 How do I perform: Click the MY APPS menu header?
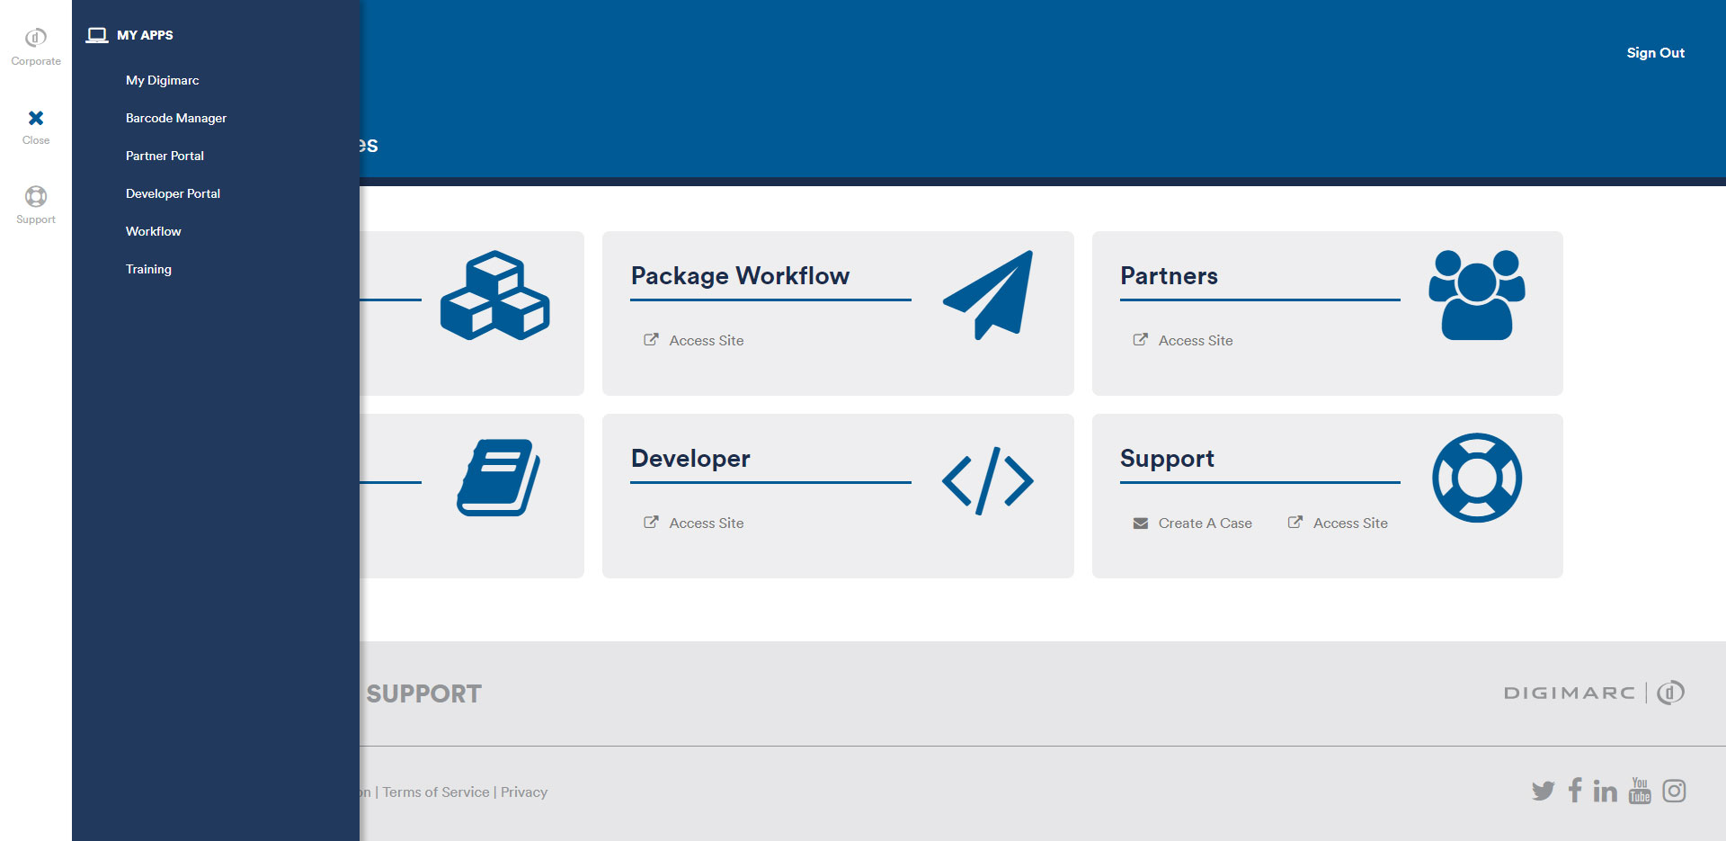point(145,35)
